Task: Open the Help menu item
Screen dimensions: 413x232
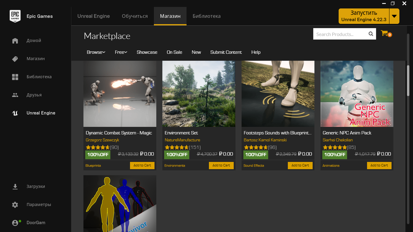Action: click(x=256, y=52)
